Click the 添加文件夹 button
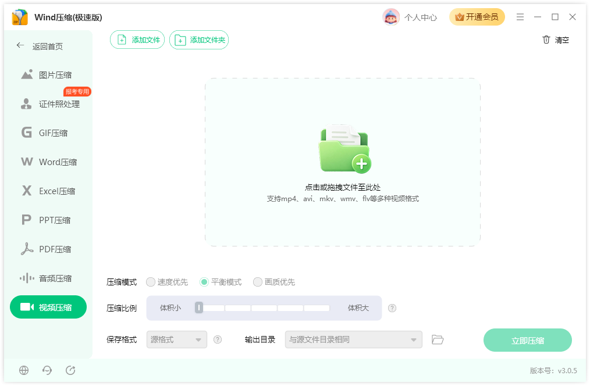 pos(199,40)
